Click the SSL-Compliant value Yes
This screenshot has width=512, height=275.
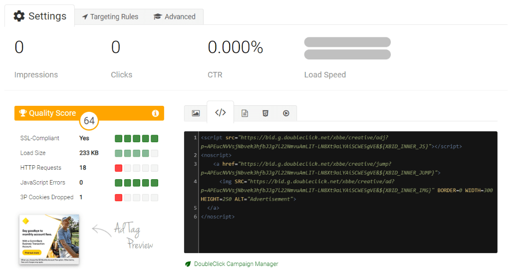pyautogui.click(x=84, y=138)
